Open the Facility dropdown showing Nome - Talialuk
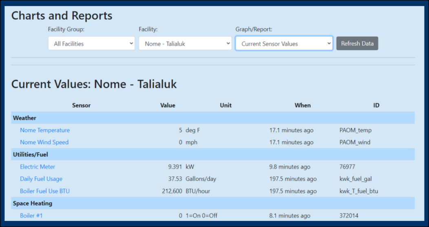Viewport: 429px width, 227px height. 185,44
